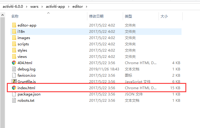Select the i18n folder icon
Image resolution: width=200 pixels, height=128 pixels.
coord(14,31)
